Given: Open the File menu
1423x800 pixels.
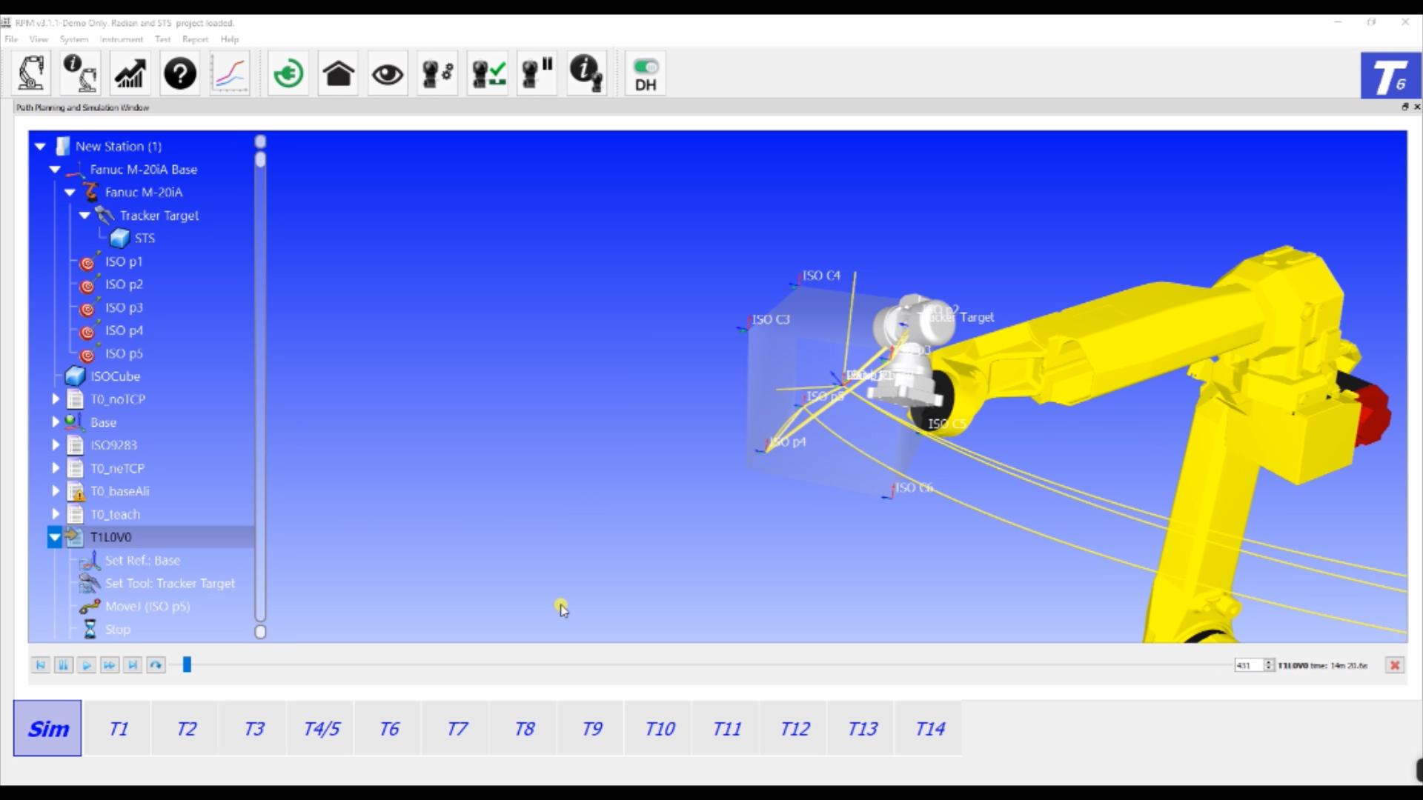Looking at the screenshot, I should pos(11,39).
